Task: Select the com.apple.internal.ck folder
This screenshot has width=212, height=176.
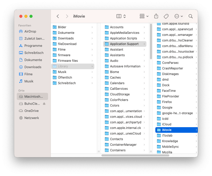Action: pyautogui.click(x=125, y=128)
